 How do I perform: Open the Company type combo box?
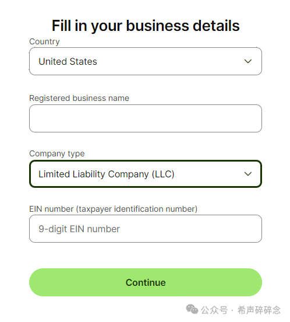(146, 174)
